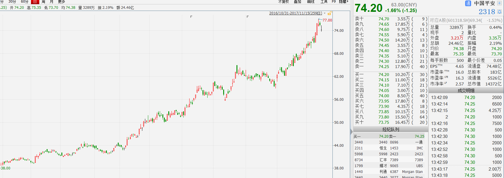Select the 周 weekly chart tab
504x178 pixels.
(x=43, y=2)
